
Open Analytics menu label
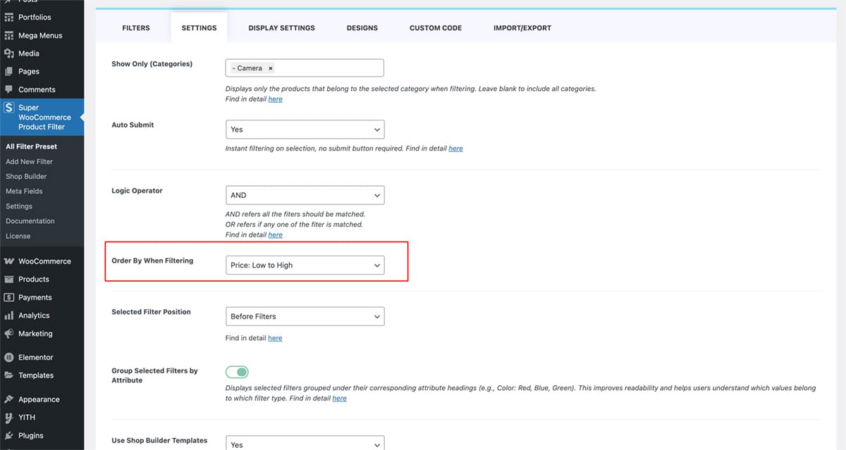click(34, 315)
